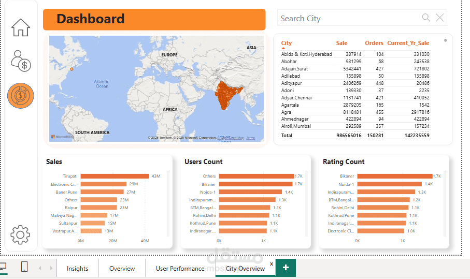Sort table by Current_Yr_Sale column header

click(x=408, y=43)
